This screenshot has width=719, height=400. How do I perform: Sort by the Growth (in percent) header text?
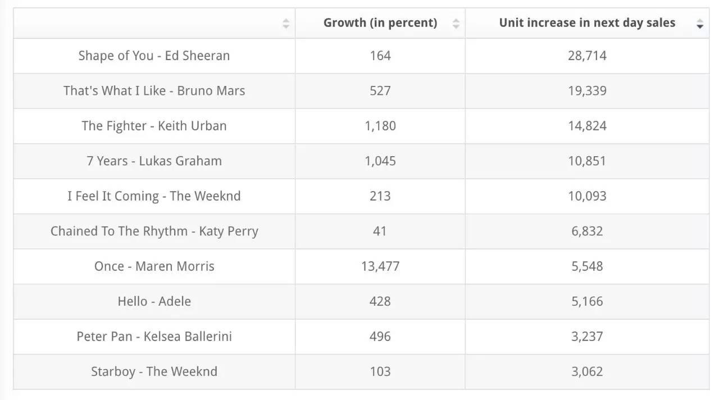click(380, 23)
